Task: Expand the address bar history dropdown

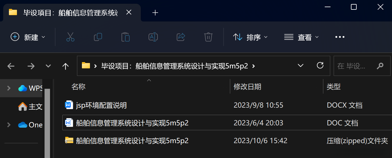Action: (x=301, y=66)
